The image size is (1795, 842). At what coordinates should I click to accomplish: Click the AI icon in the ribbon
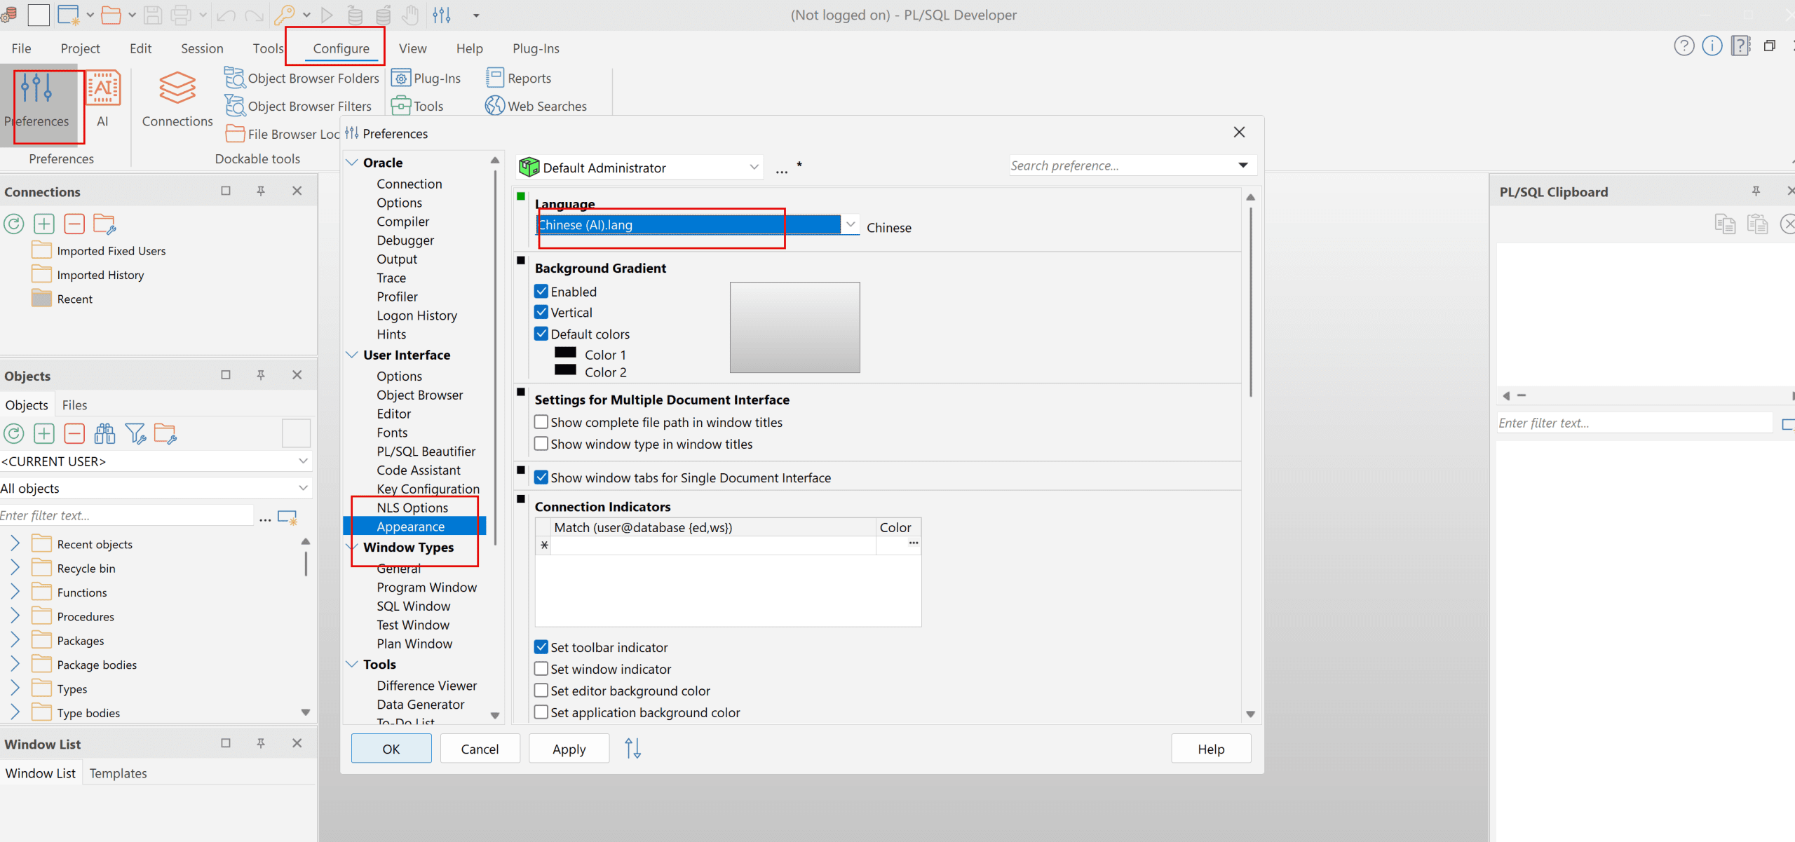tap(103, 89)
